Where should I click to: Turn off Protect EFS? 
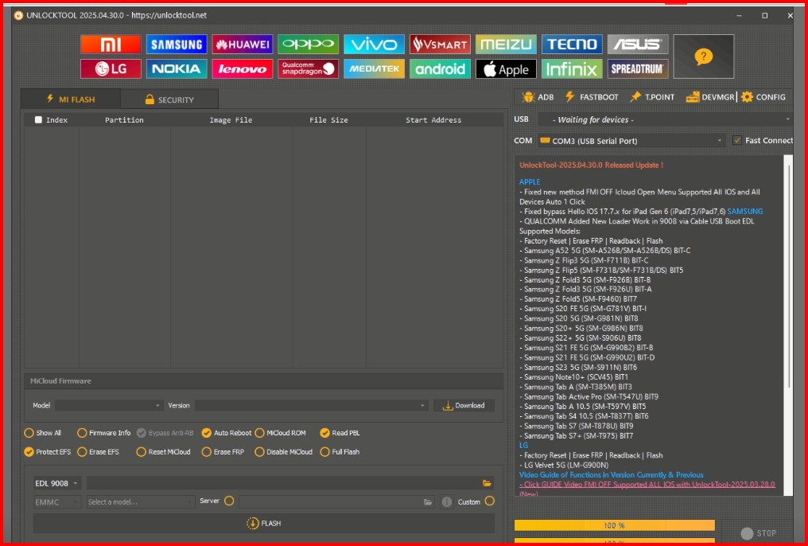(29, 451)
